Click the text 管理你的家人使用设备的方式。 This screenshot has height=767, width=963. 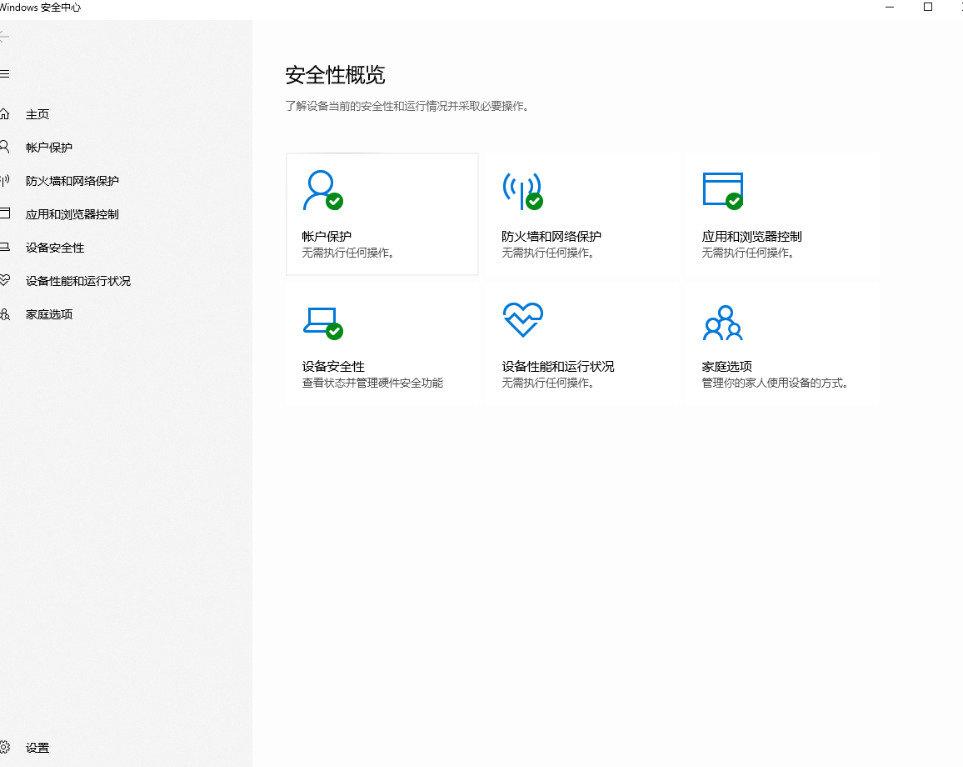click(775, 383)
